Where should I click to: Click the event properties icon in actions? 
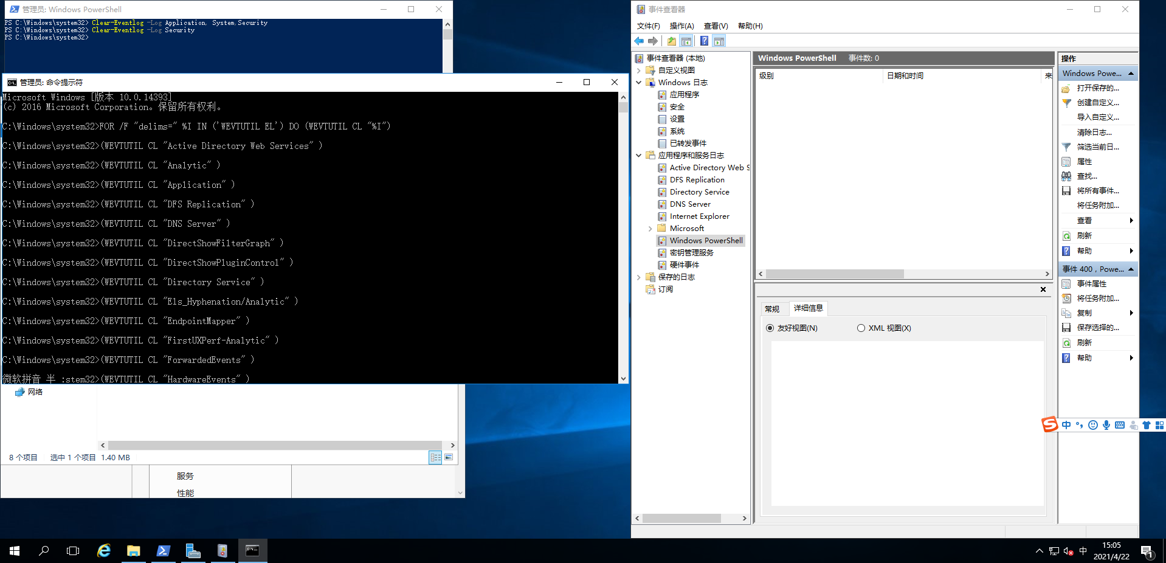1066,284
